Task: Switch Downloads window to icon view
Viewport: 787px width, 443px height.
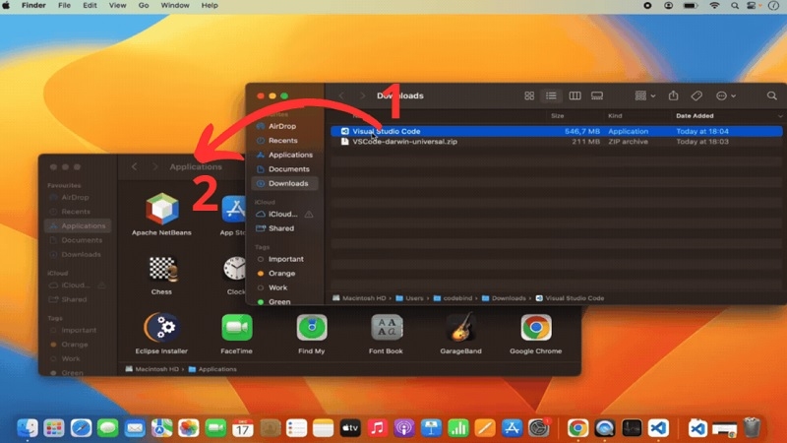Action: click(x=529, y=95)
